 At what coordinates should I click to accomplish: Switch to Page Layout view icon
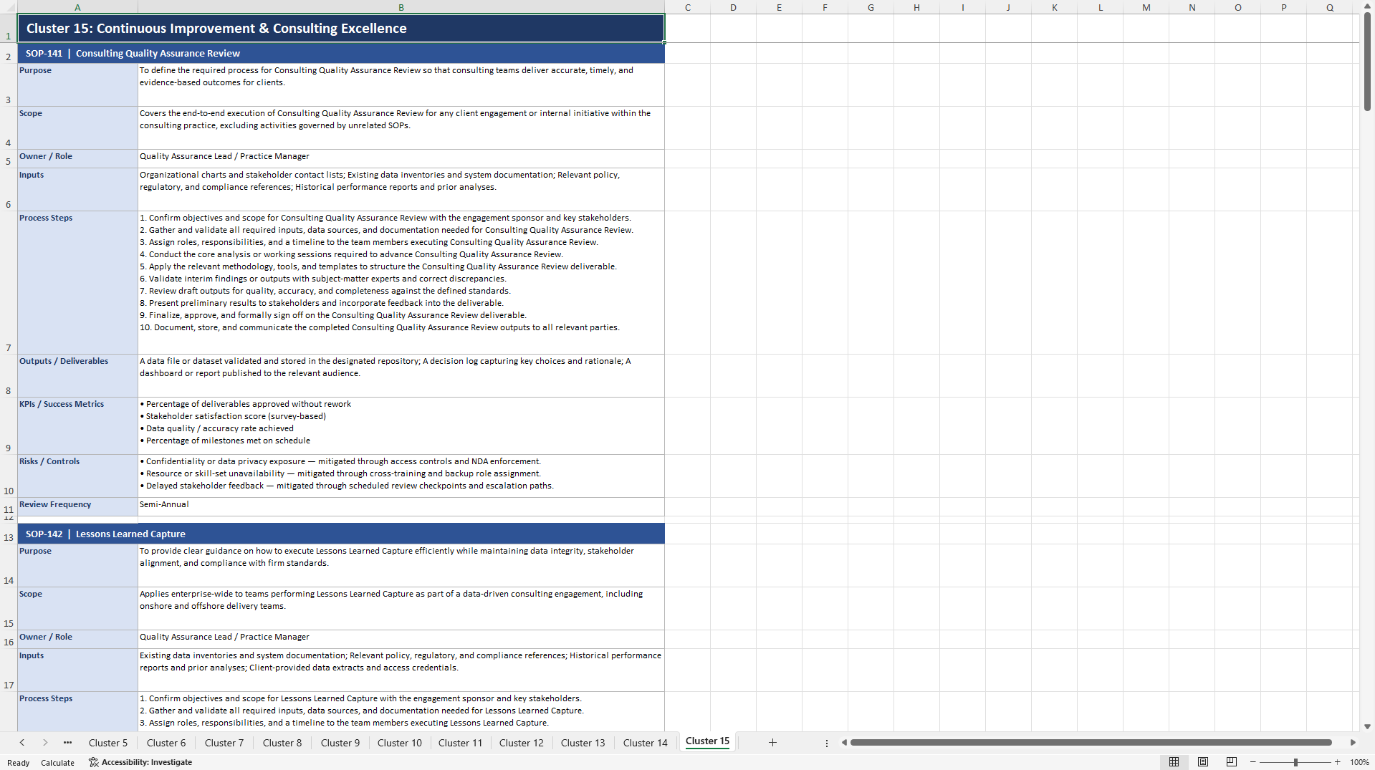pyautogui.click(x=1203, y=762)
